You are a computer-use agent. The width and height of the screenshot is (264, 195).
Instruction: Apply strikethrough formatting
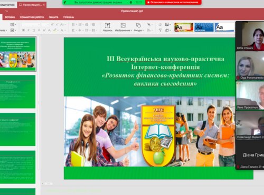39,30
